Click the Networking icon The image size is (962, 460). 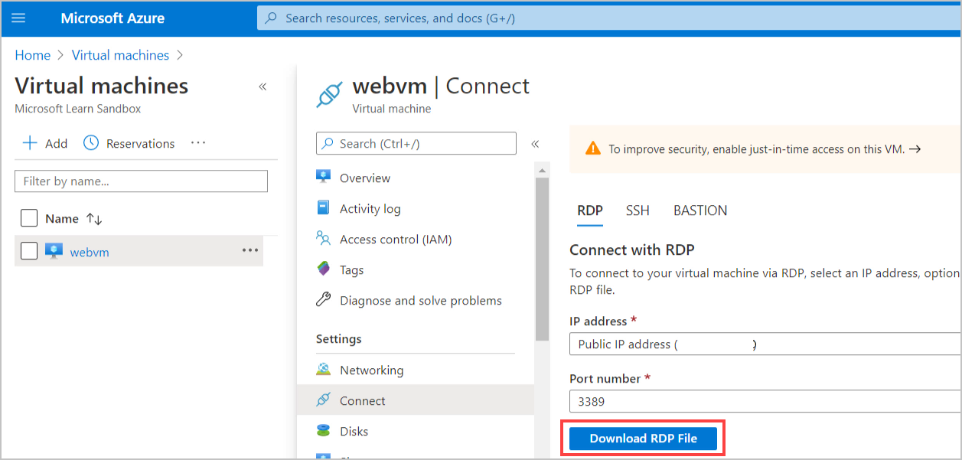pyautogui.click(x=323, y=370)
